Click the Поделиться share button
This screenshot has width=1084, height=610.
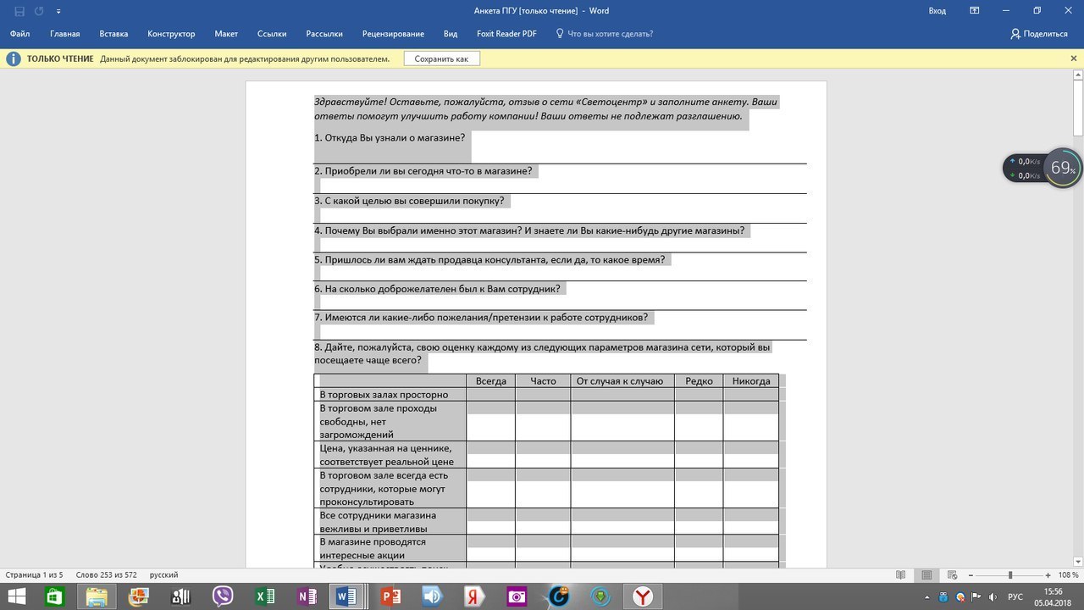coord(1039,34)
